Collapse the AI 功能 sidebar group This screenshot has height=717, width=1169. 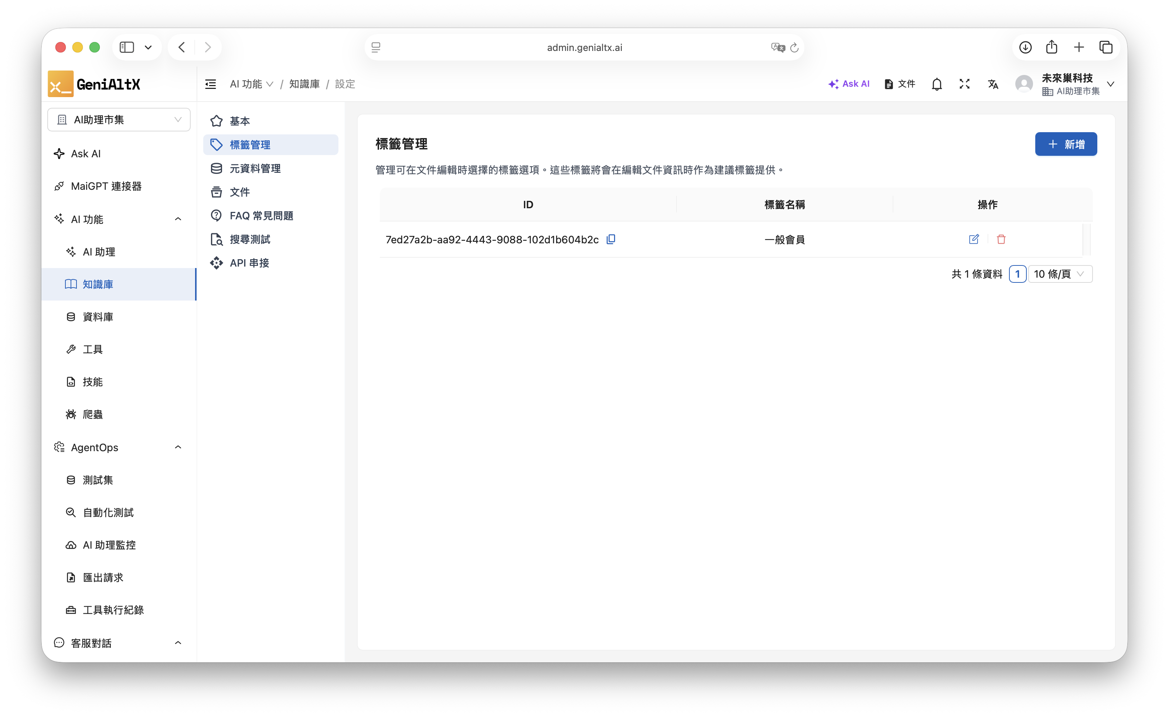[178, 219]
